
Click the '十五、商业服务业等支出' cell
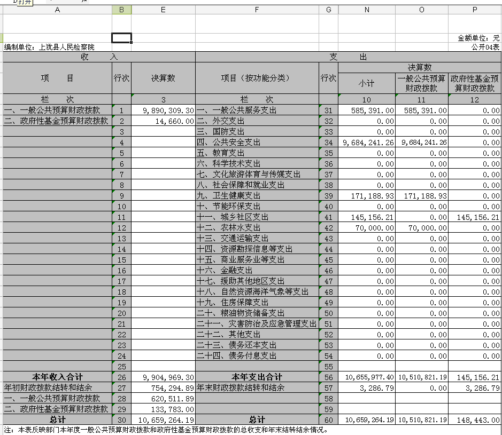coord(257,259)
